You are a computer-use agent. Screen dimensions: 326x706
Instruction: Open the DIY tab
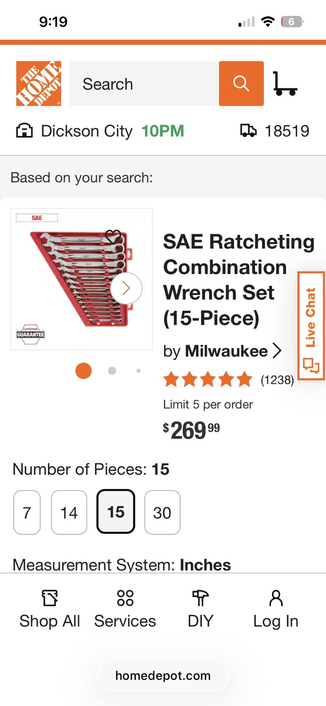pos(200,609)
